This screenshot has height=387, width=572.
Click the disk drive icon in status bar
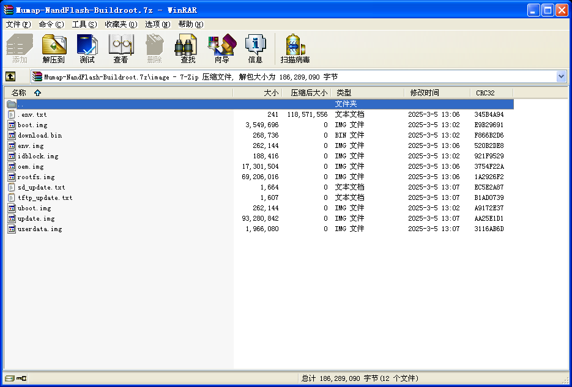coord(10,378)
